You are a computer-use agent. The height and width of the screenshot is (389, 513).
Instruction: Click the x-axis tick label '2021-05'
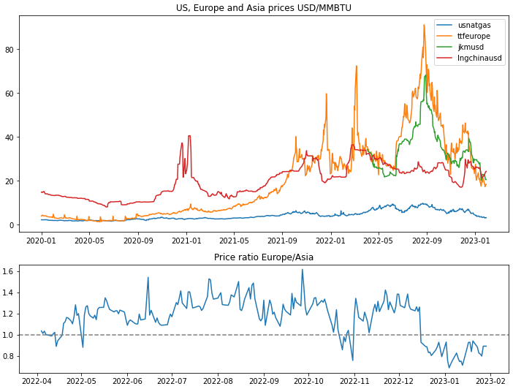(x=235, y=241)
